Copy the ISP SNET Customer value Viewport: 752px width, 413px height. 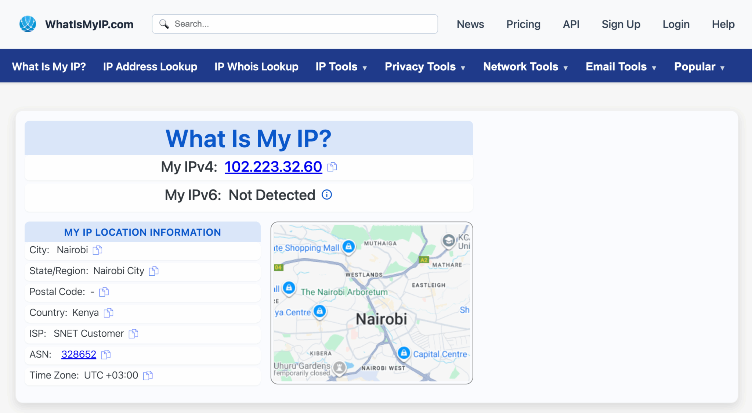pyautogui.click(x=133, y=334)
